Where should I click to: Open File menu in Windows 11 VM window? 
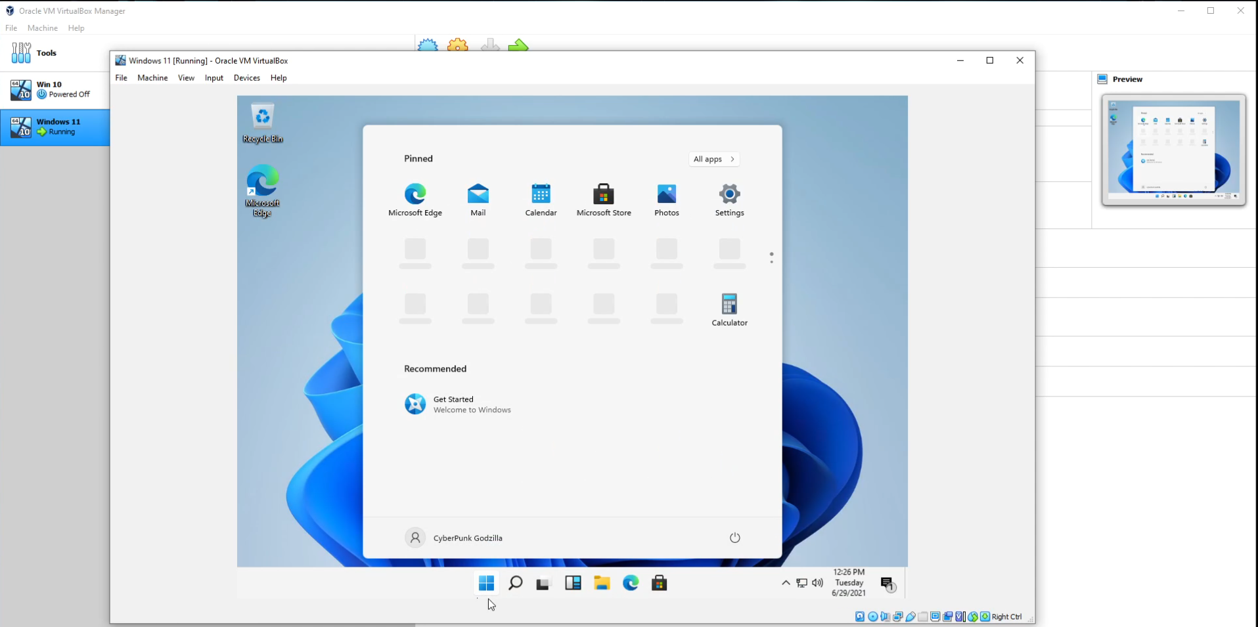(122, 77)
